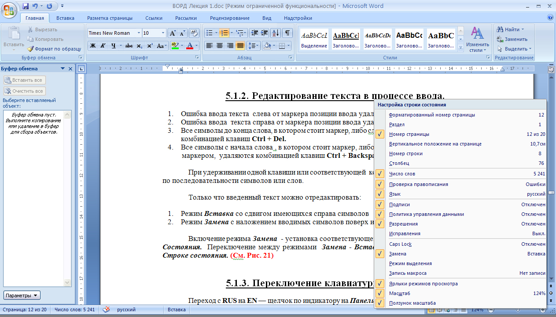This screenshot has width=556, height=317.
Task: Apply Justify paragraph alignment
Action: pos(240,45)
